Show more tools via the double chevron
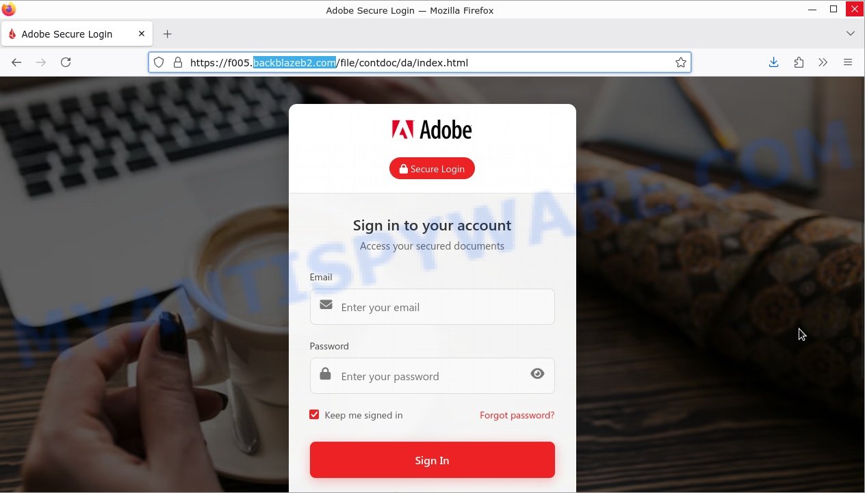Viewport: 865px width, 493px height. [823, 62]
